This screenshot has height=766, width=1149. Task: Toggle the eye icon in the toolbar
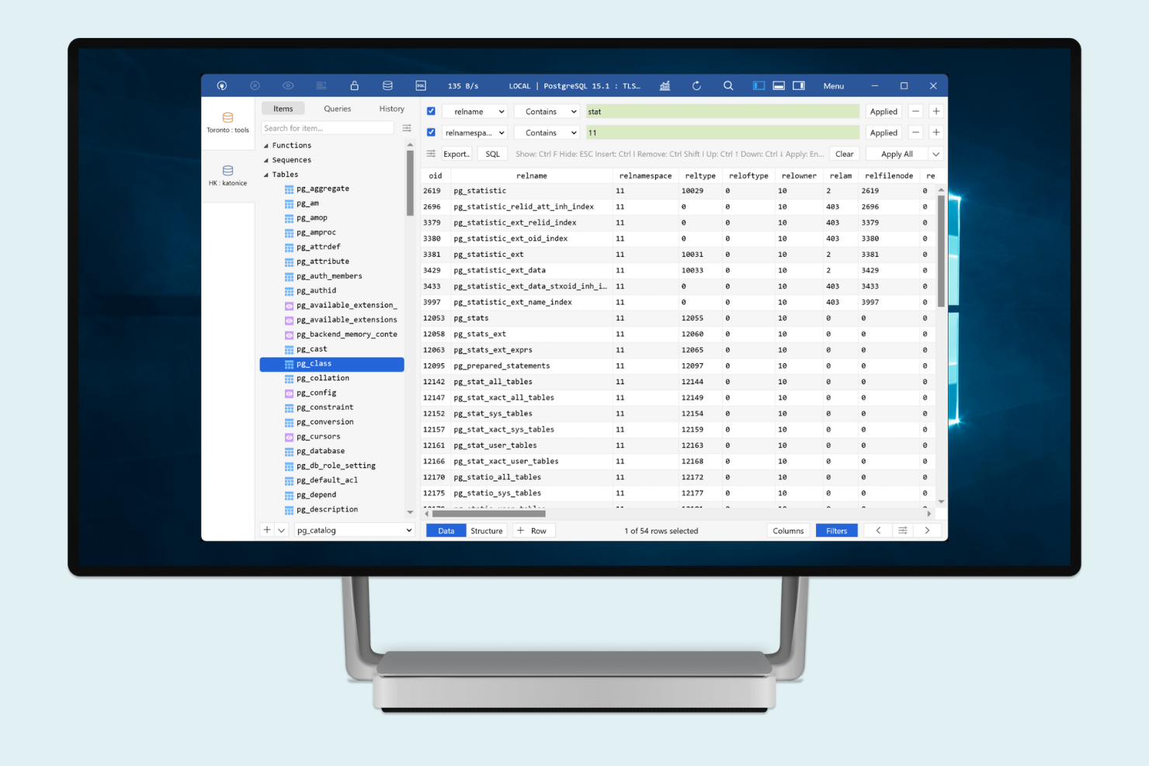click(288, 85)
